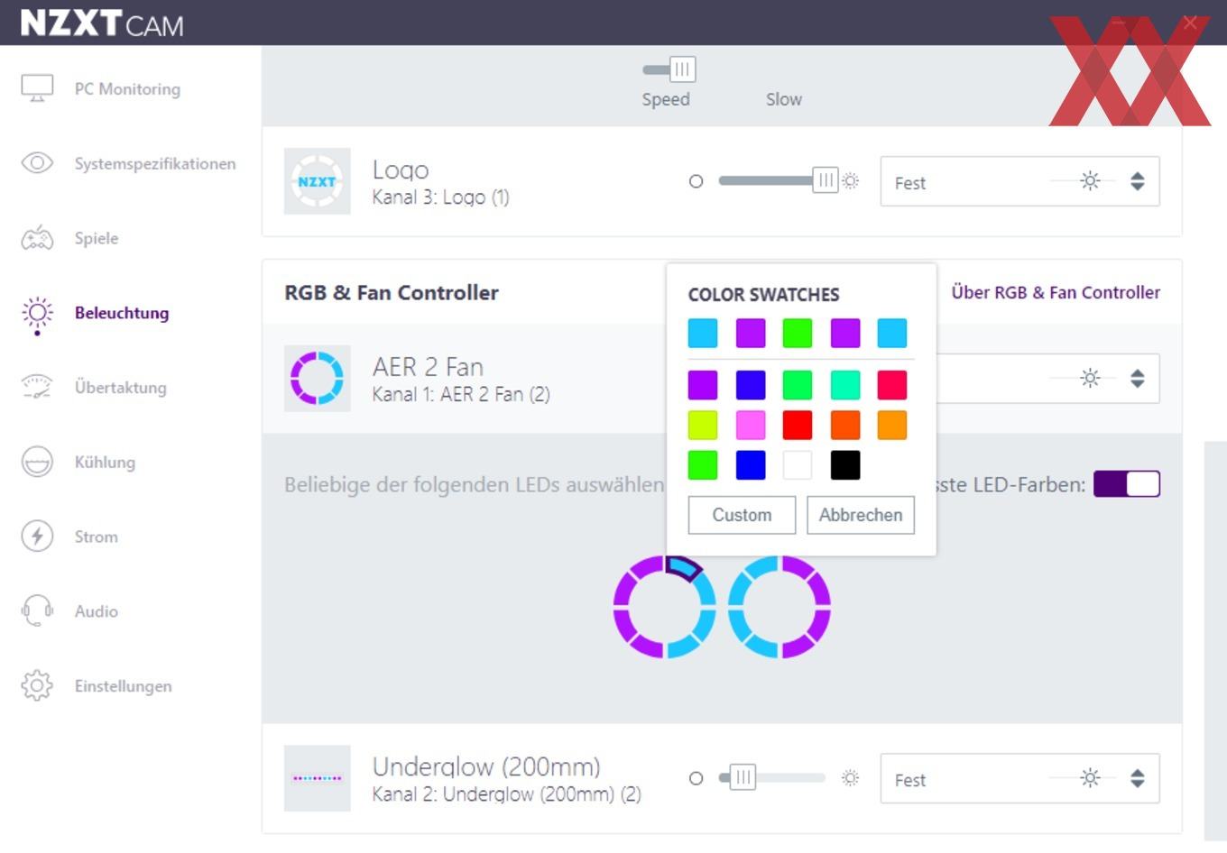This screenshot has height=853, width=1227.
Task: Click the Custom color button
Action: [742, 515]
